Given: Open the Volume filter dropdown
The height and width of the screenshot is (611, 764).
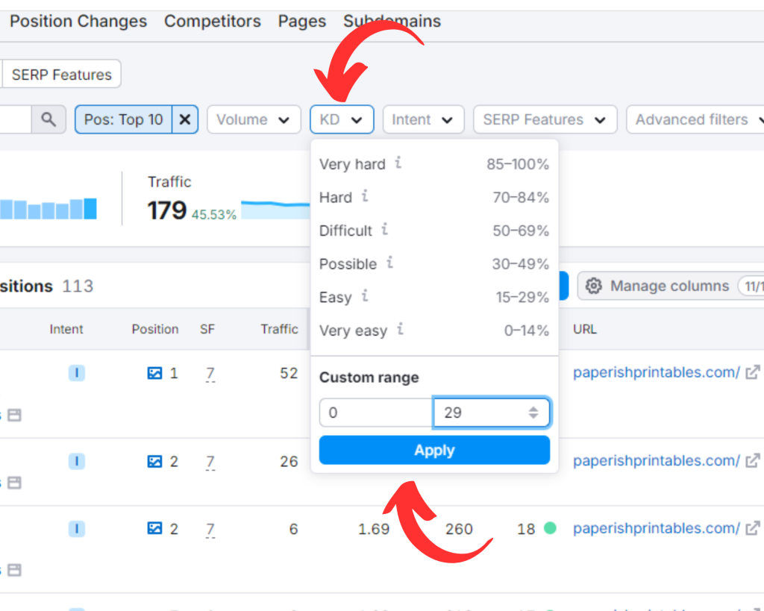Looking at the screenshot, I should 253,119.
